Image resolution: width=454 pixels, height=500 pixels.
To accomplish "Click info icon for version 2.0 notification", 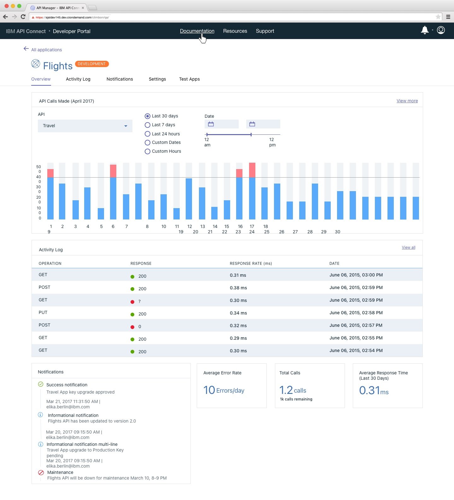I will (40, 415).
